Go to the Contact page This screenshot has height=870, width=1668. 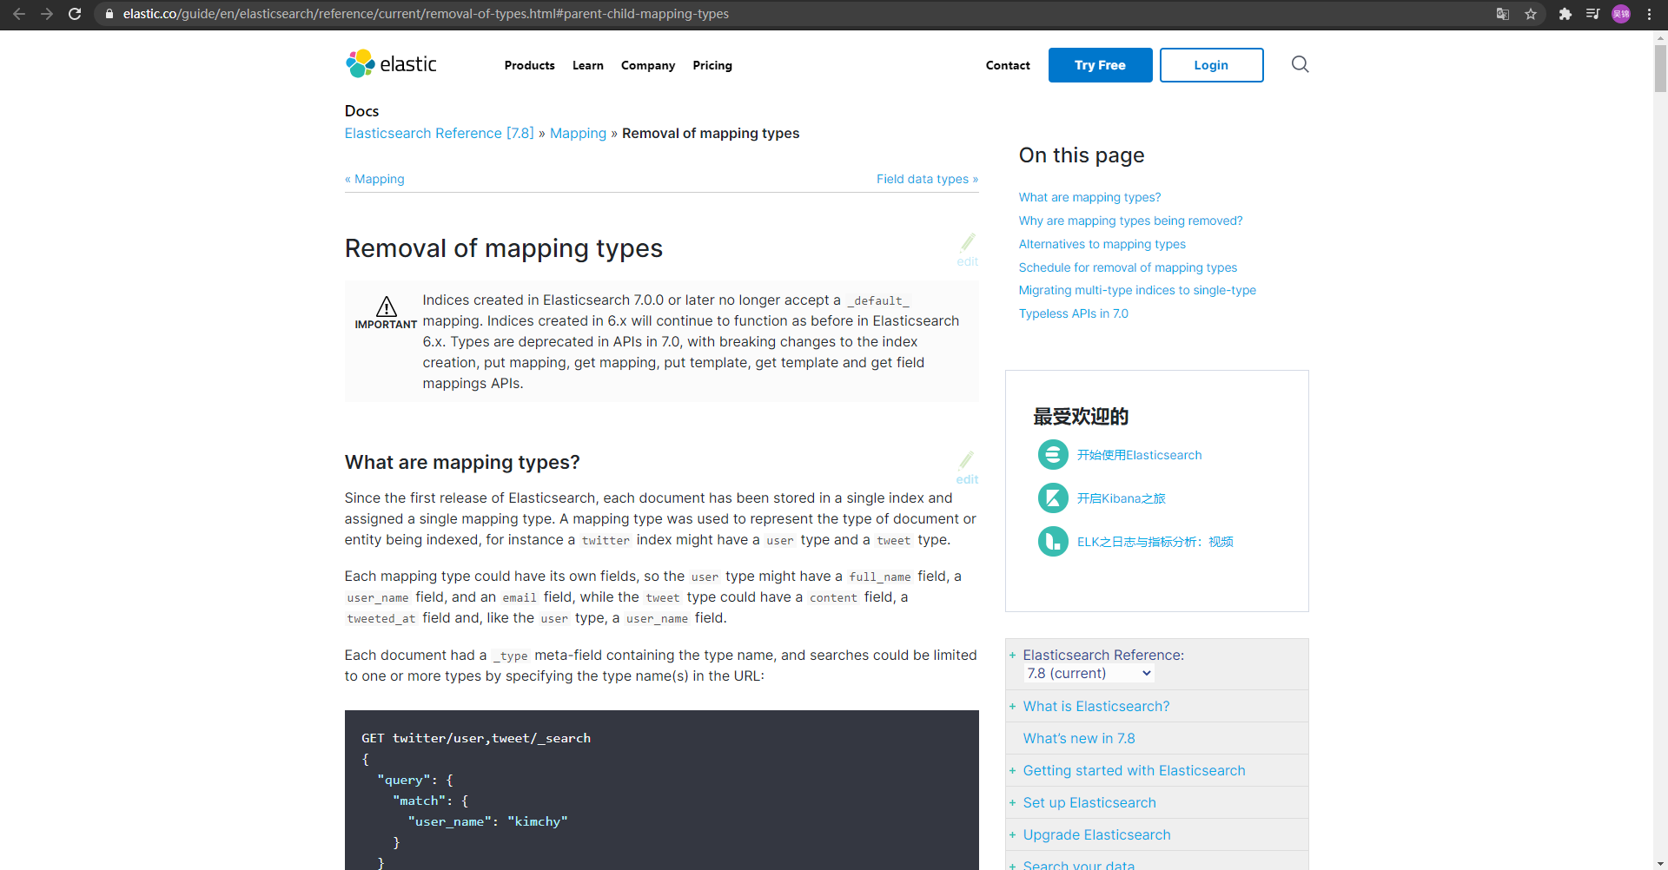(1008, 65)
